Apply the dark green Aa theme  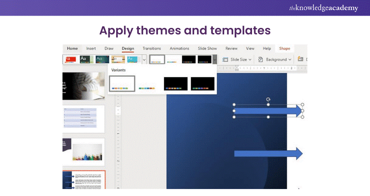coord(86,59)
